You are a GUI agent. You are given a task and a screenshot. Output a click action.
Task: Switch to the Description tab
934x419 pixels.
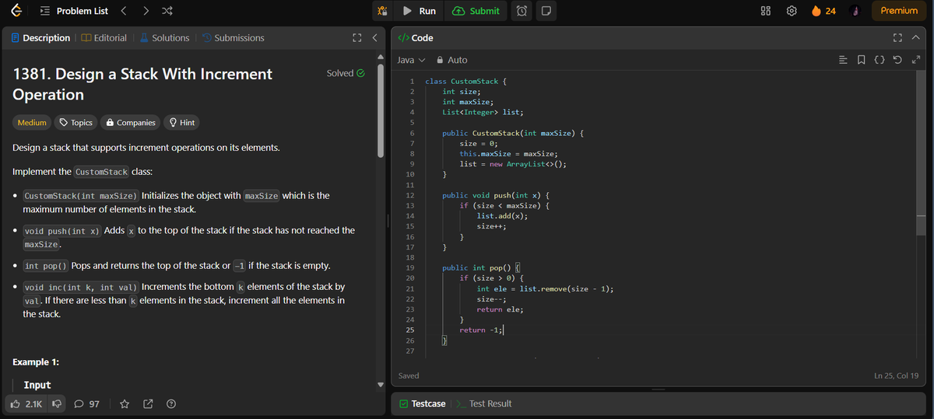point(40,37)
